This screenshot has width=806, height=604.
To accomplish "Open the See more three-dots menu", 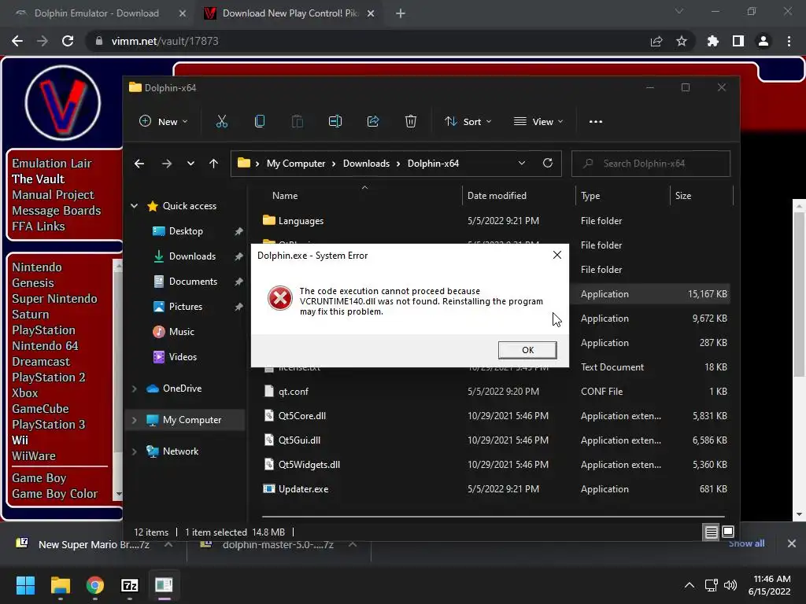I will [596, 122].
